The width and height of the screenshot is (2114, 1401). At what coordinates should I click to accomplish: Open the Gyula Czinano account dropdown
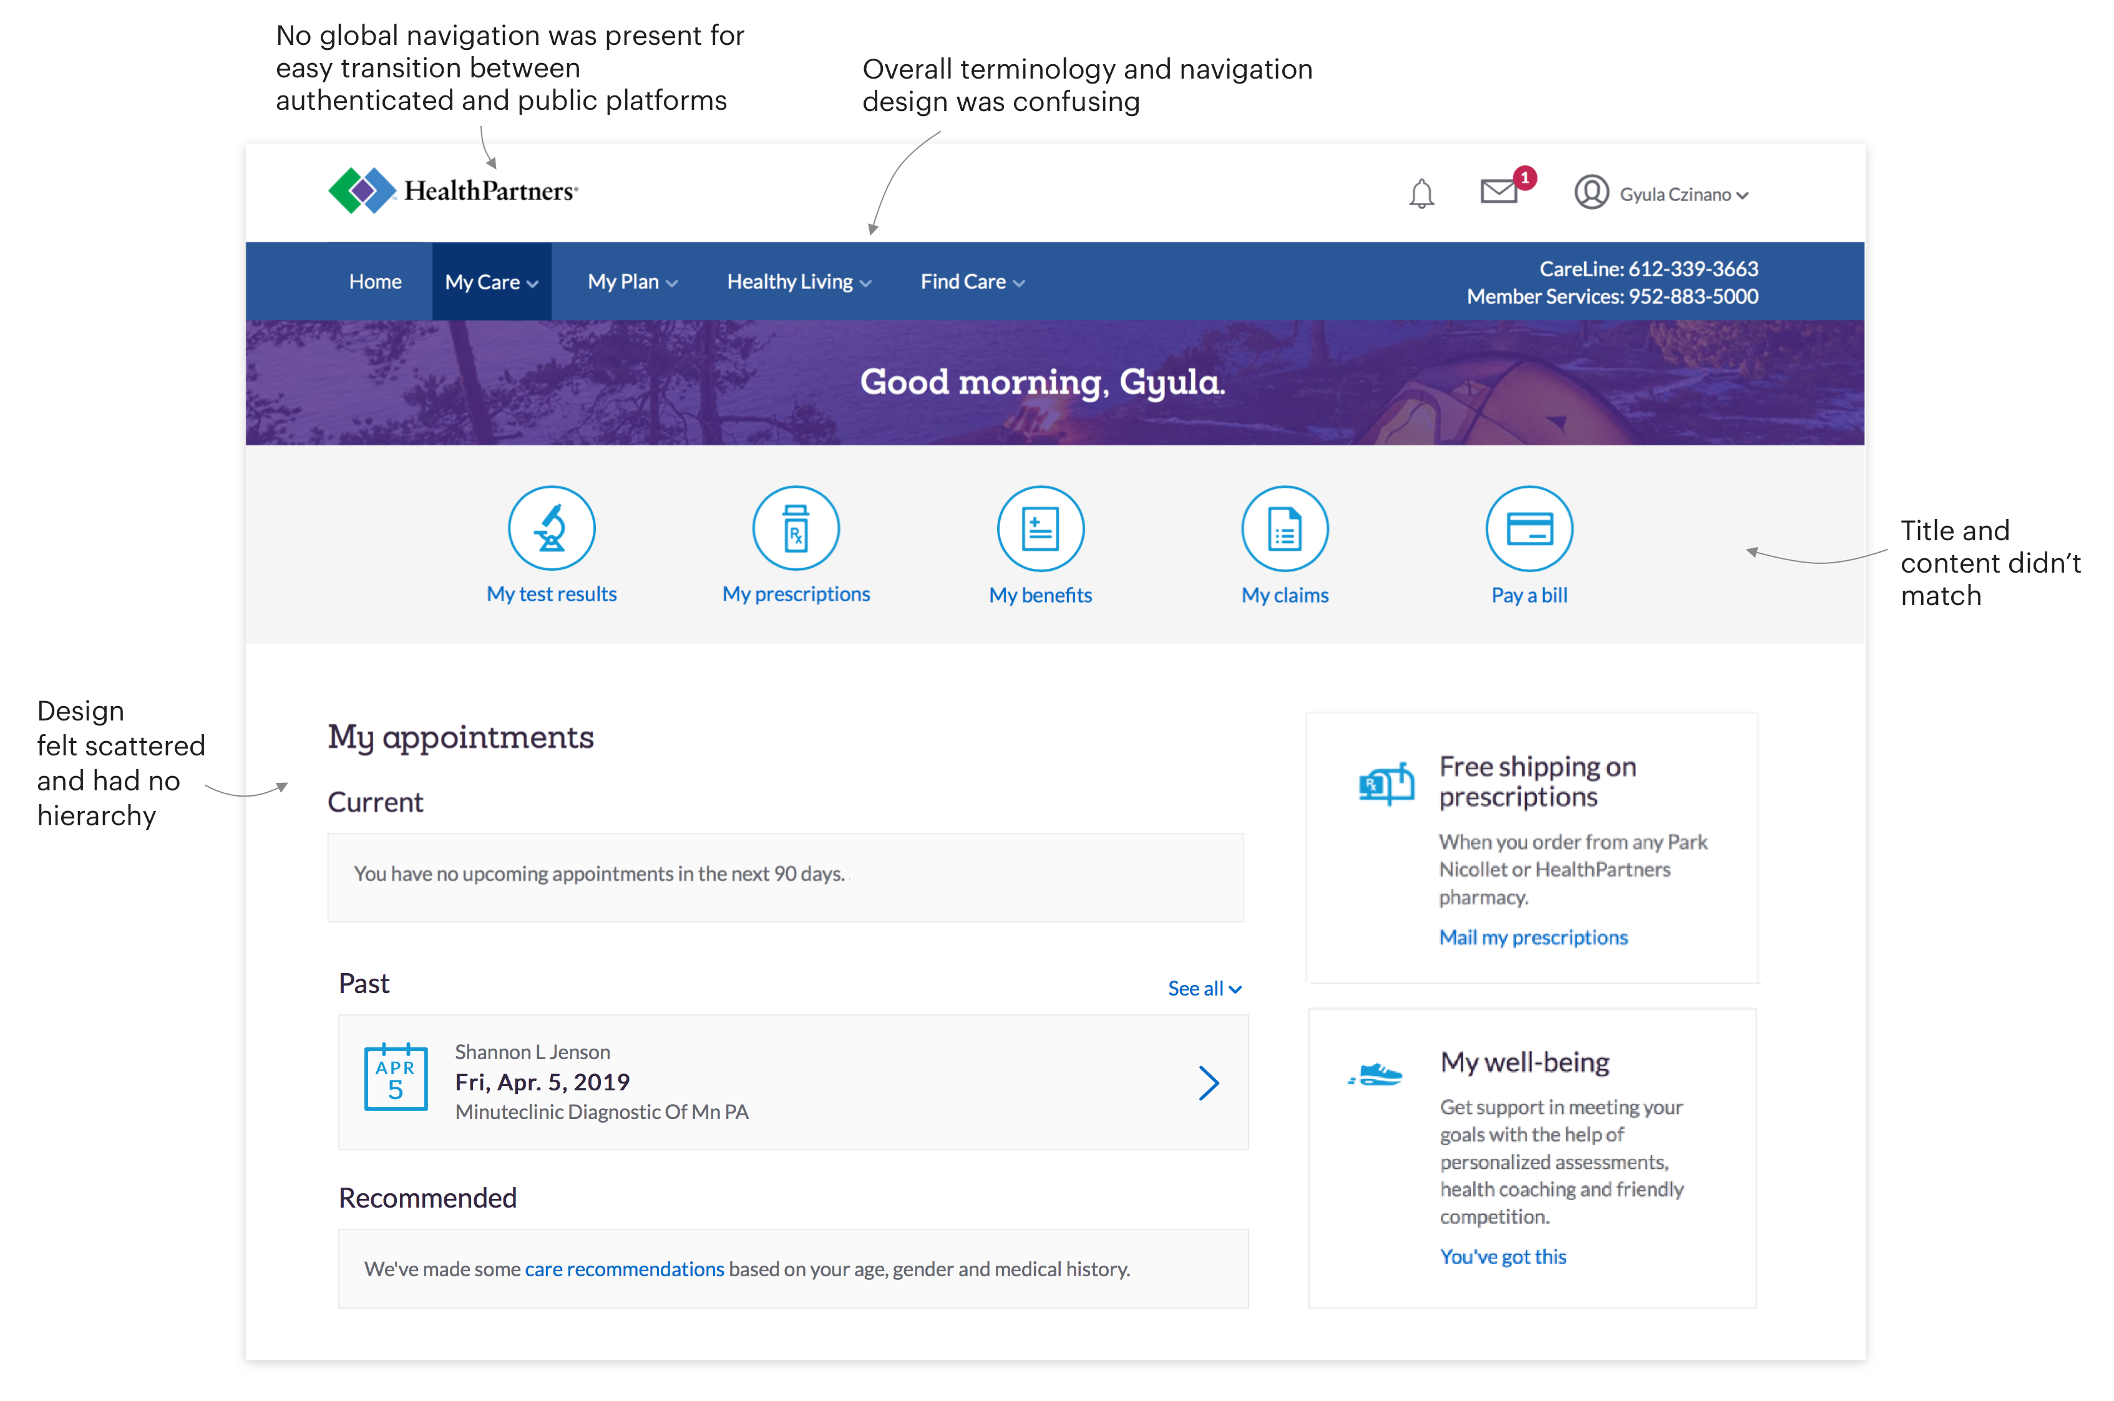pyautogui.click(x=1683, y=195)
